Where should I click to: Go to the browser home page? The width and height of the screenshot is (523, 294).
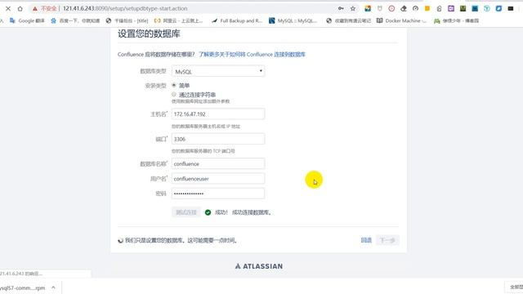[x=20, y=9]
